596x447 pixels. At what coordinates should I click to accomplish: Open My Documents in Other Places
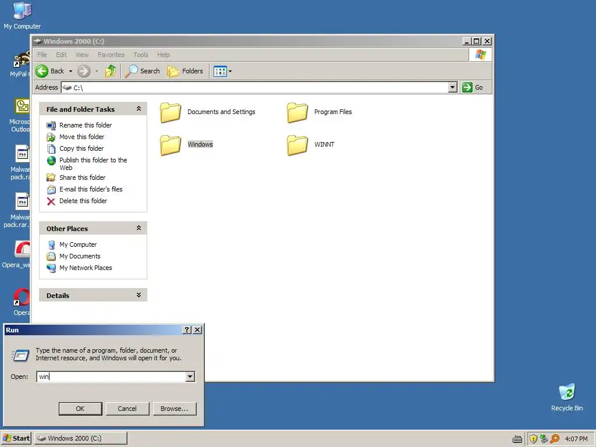pos(80,256)
